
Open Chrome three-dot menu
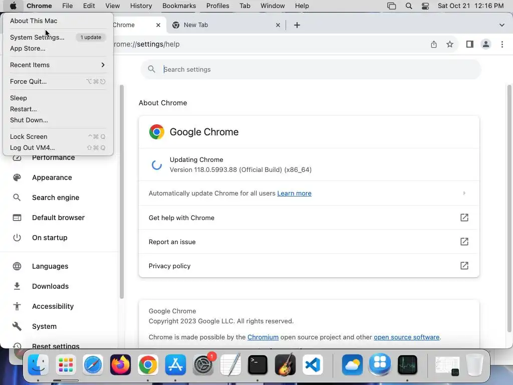coord(502,44)
